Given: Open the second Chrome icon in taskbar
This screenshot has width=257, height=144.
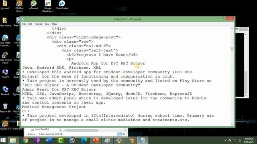Looking at the screenshot, I should tap(131, 140).
